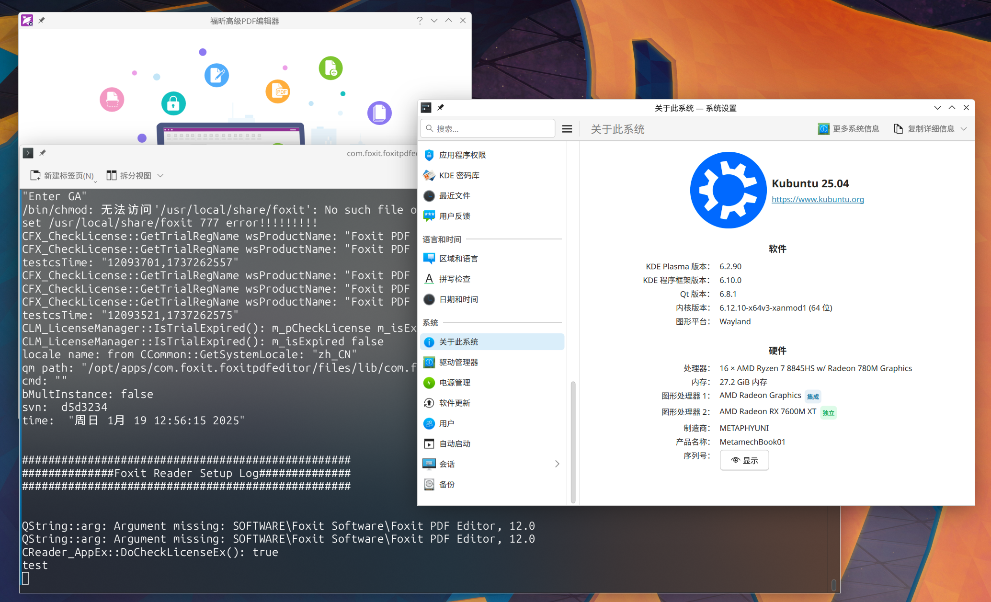The image size is (991, 602).
Task: Click 拆分视图 in the terminal toolbar
Action: pyautogui.click(x=129, y=176)
